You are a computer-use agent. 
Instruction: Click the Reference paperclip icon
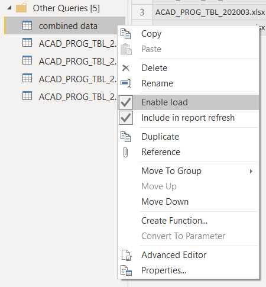click(125, 152)
